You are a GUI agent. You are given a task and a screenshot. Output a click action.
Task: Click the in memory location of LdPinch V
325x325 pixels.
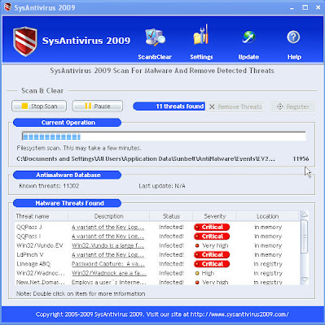(x=268, y=255)
